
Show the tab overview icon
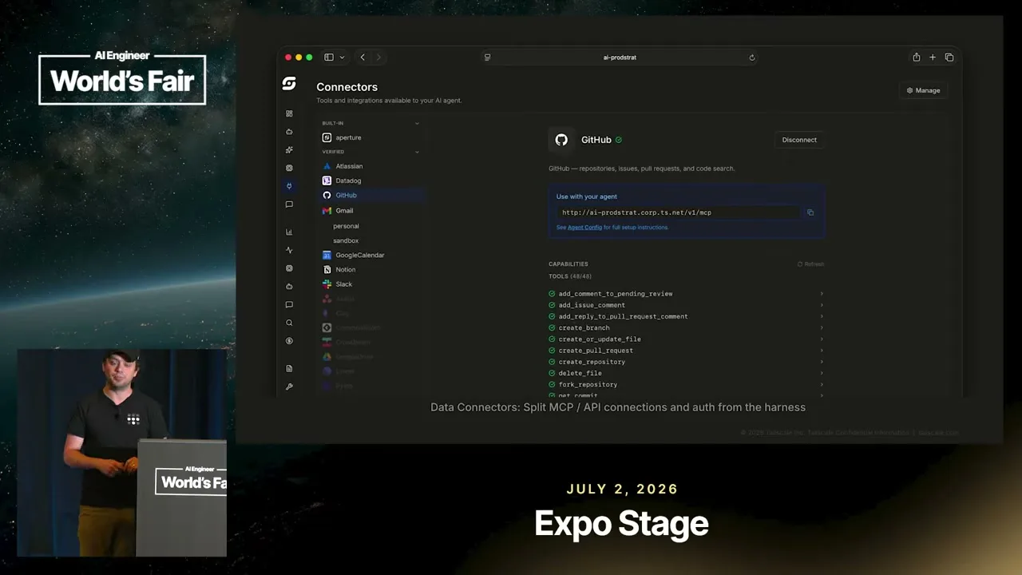(x=949, y=57)
